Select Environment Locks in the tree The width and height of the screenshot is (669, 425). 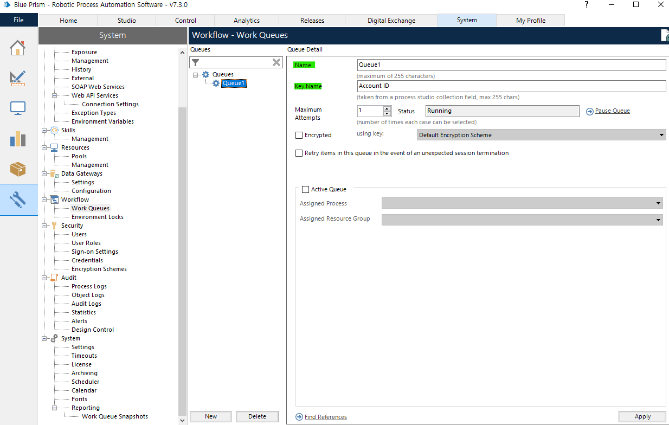[98, 217]
